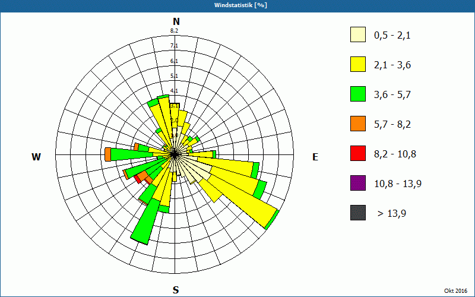Click the red 8,2 - 10,8 legend swatch
The image size is (475, 297).
[358, 153]
